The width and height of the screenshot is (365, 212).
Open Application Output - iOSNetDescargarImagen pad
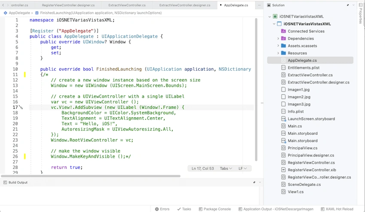[276, 209]
